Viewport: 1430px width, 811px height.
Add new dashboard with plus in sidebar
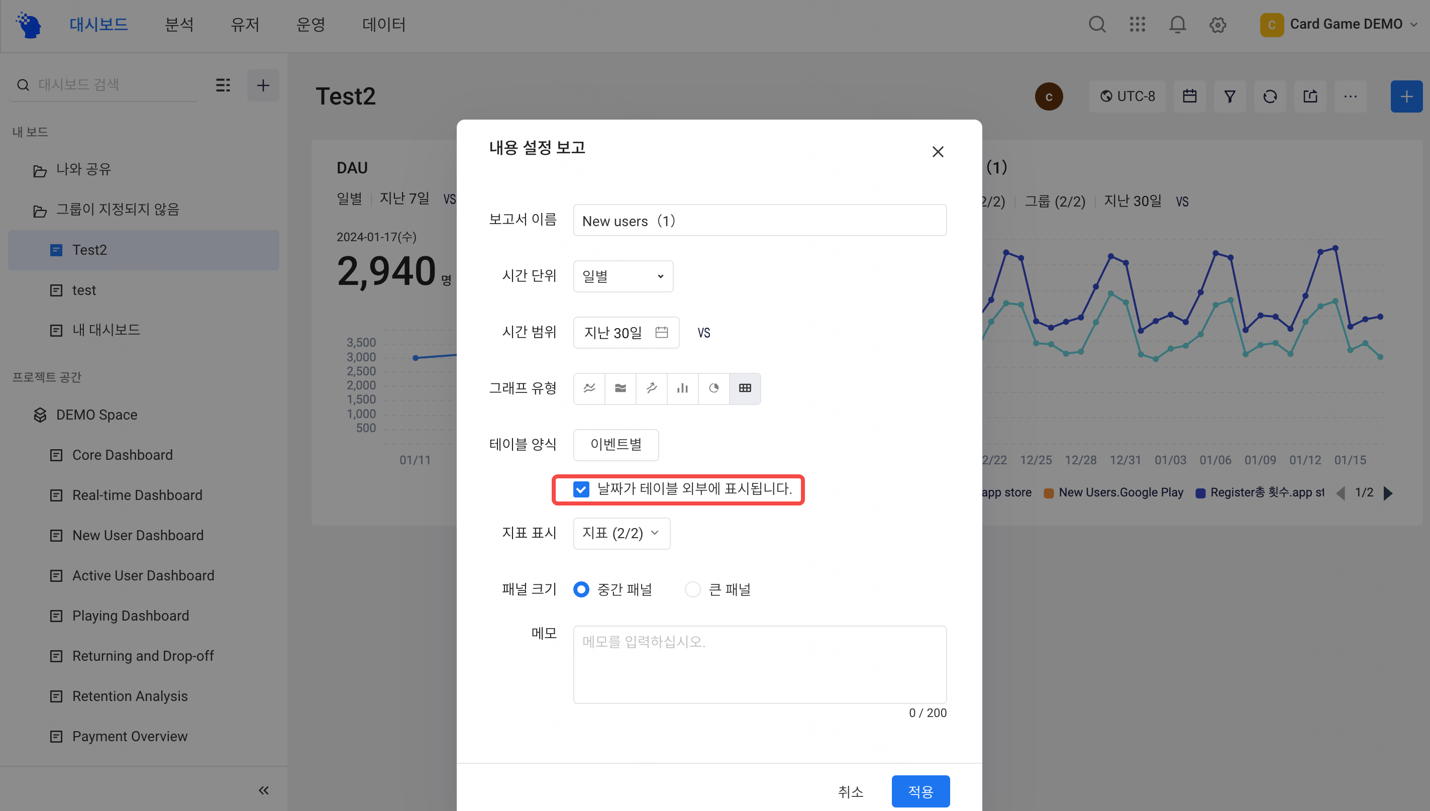[263, 84]
